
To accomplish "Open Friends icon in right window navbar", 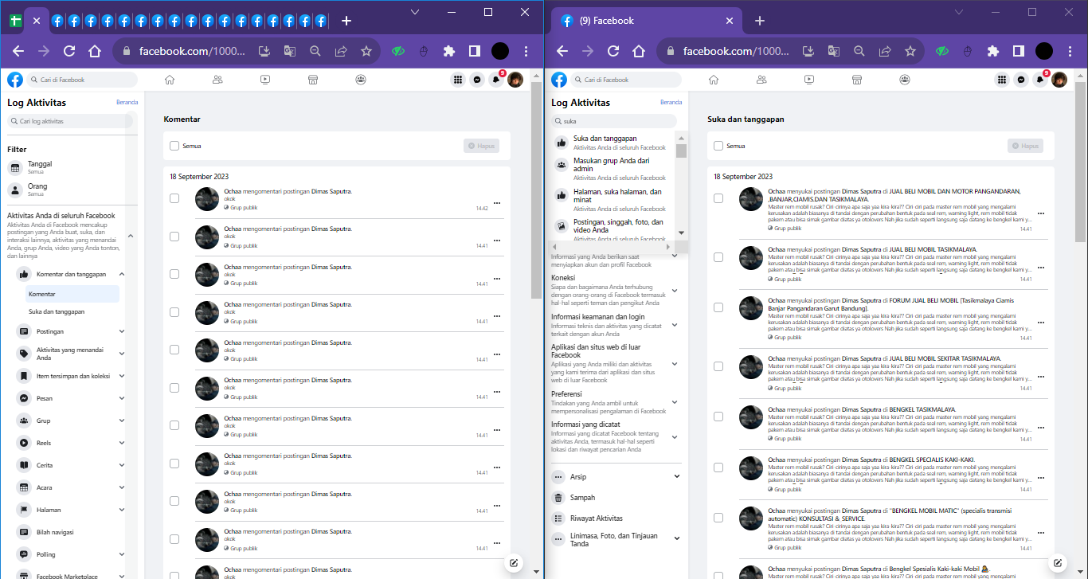I will coord(761,80).
